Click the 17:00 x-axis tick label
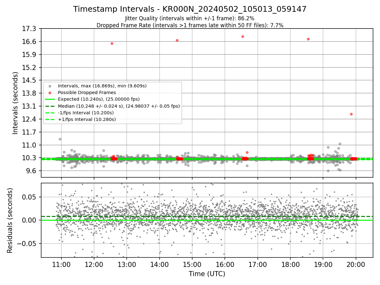Viewport: 380px width, 285px height. point(257,264)
